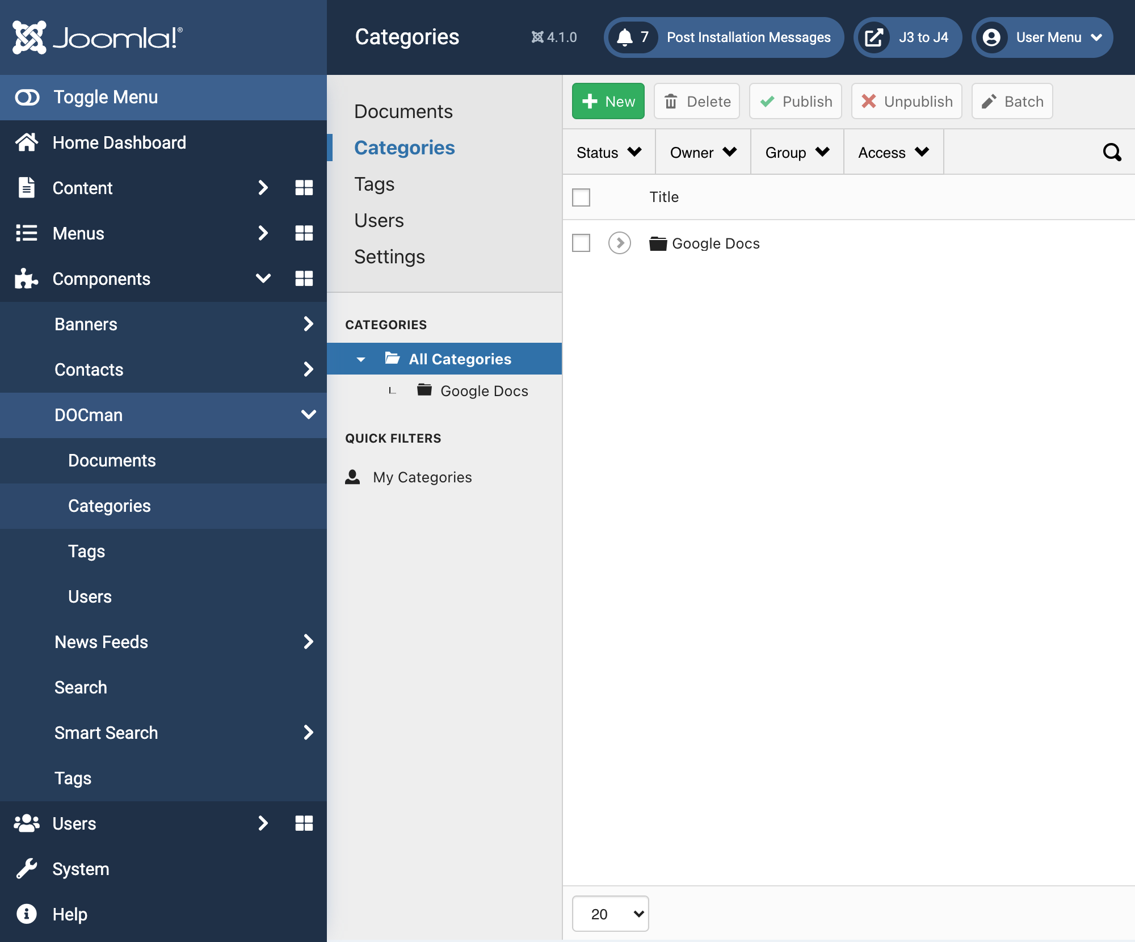Open the User Menu dropdown
Viewport: 1135px width, 942px height.
click(1042, 37)
